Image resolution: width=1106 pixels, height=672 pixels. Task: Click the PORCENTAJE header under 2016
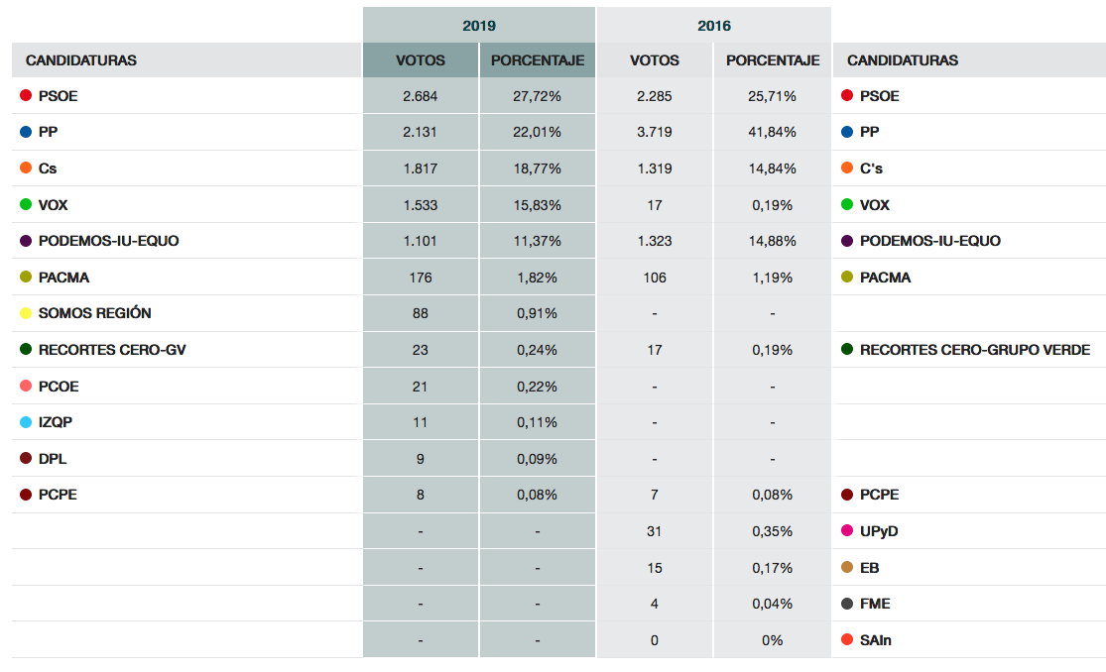point(773,60)
